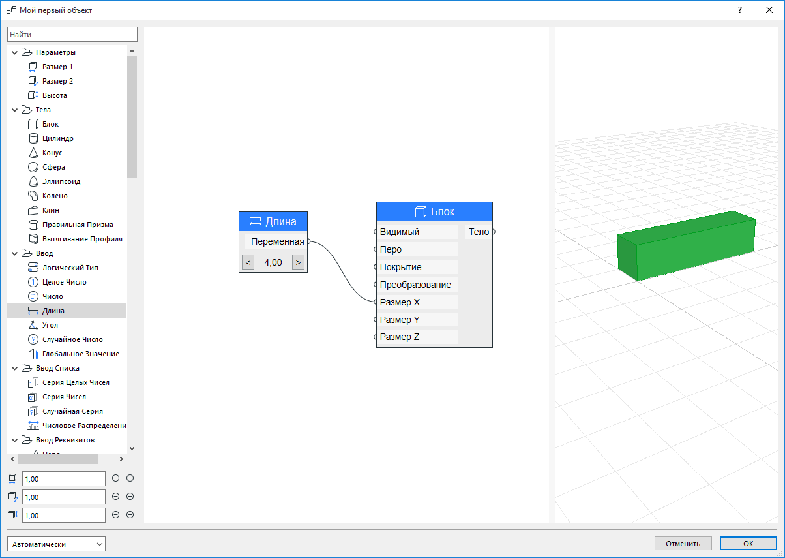
Task: Click the Блок node header icon
Action: (421, 211)
